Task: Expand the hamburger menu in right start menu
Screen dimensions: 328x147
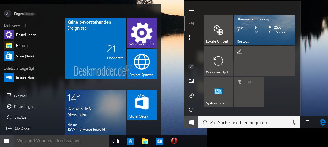Action: click(191, 9)
